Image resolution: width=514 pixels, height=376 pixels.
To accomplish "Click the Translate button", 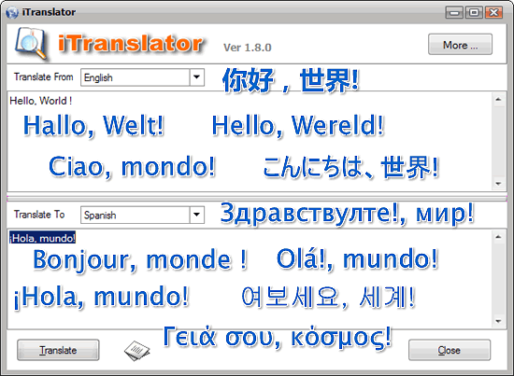I will pos(58,350).
